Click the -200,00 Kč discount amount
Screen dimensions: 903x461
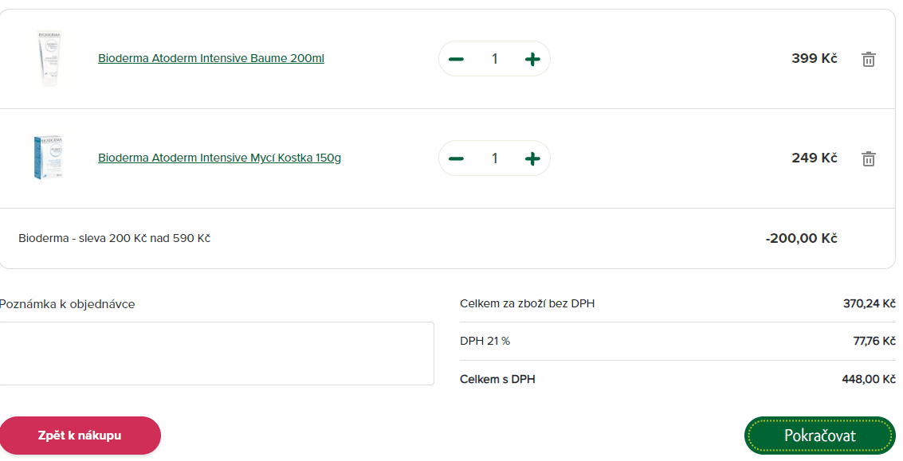(x=801, y=238)
